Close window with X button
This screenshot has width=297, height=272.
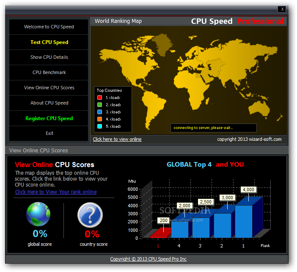point(282,9)
